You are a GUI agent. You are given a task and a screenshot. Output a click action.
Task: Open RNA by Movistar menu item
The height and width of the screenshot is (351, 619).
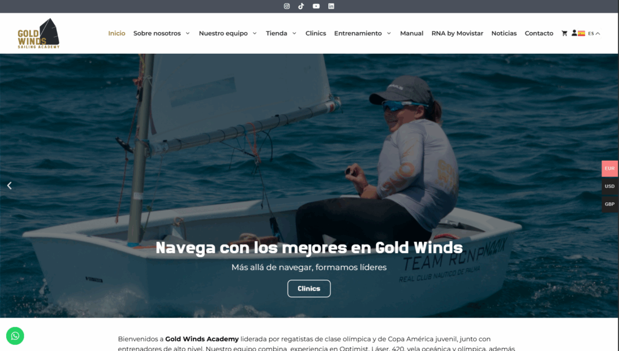[x=457, y=33]
